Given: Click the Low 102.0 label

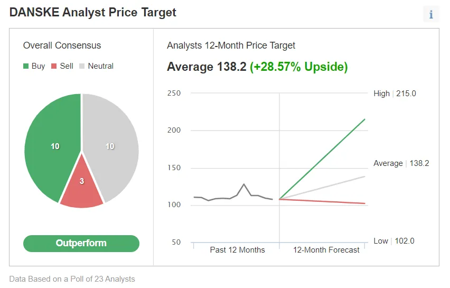Looking at the screenshot, I should (393, 241).
